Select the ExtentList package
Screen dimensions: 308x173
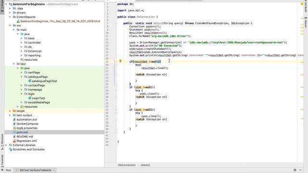[35, 51]
